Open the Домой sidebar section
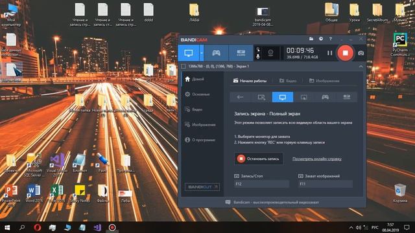 click(x=202, y=79)
